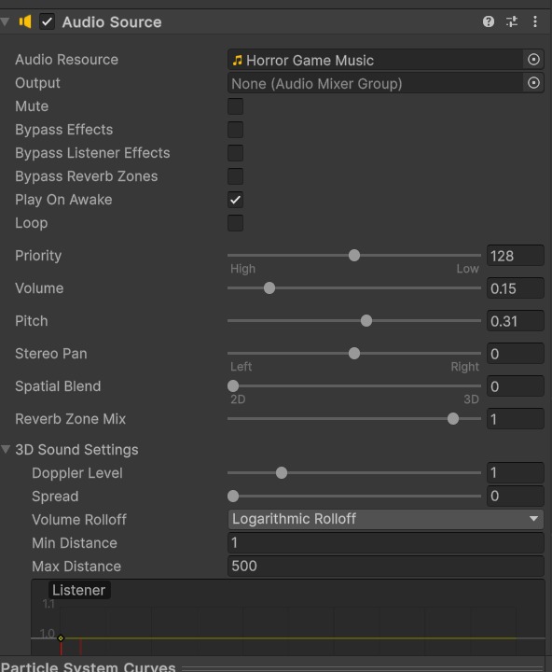
Task: Enable the Mute checkbox
Action: point(236,106)
